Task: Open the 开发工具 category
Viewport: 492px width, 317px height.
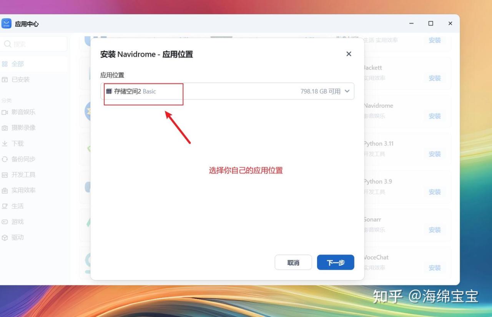Action: (x=34, y=175)
